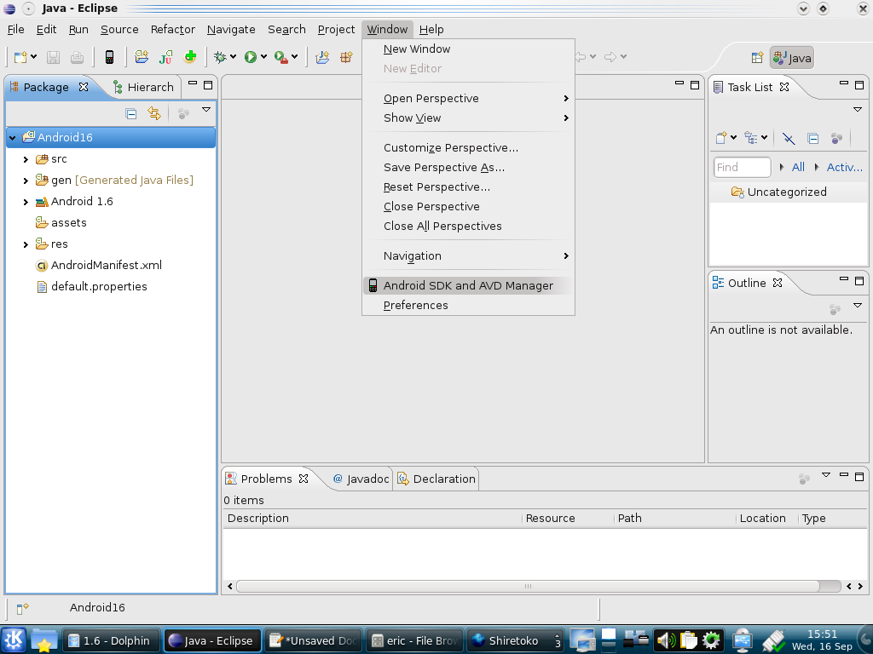Click the New Java Package toolbar icon

pos(346,57)
